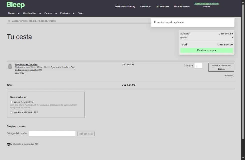This screenshot has width=245, height=160.
Task: Click the item price 'USD 104.99' in the cart row
Action: click(128, 64)
